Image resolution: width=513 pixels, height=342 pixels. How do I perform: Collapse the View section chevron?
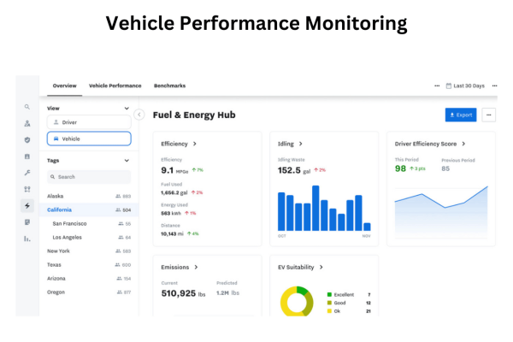pyautogui.click(x=127, y=109)
